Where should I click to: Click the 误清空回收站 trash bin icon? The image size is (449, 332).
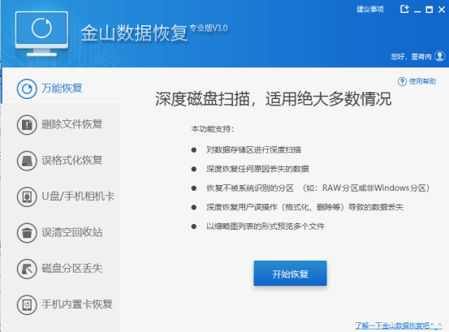(27, 233)
